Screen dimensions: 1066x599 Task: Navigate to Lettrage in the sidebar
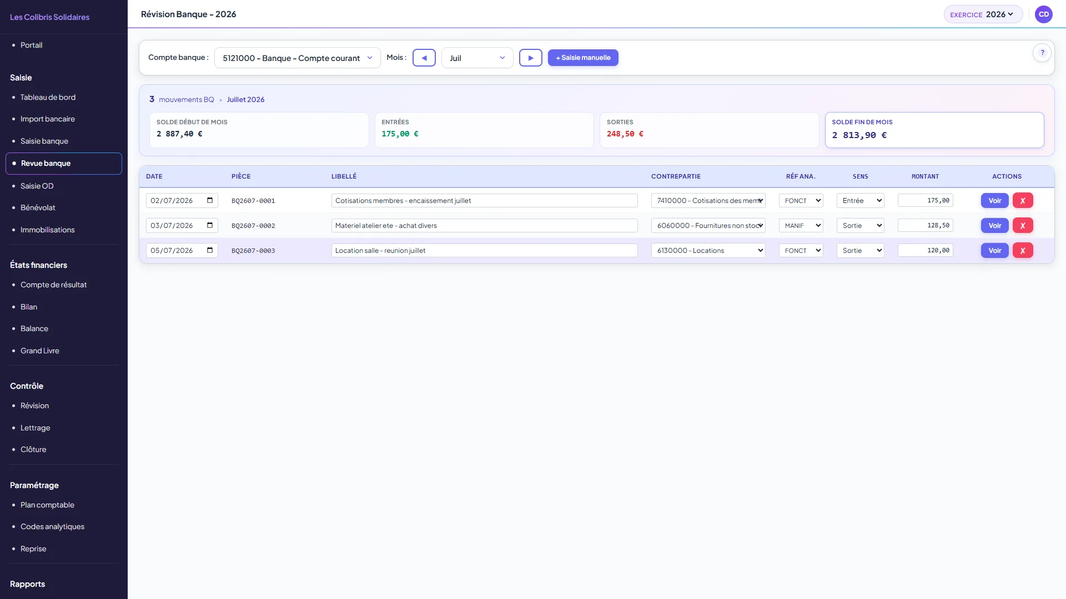[36, 428]
